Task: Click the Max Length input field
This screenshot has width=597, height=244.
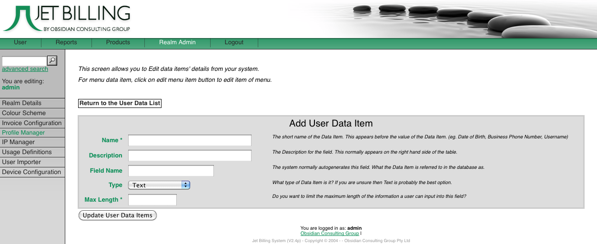Action: click(x=152, y=200)
